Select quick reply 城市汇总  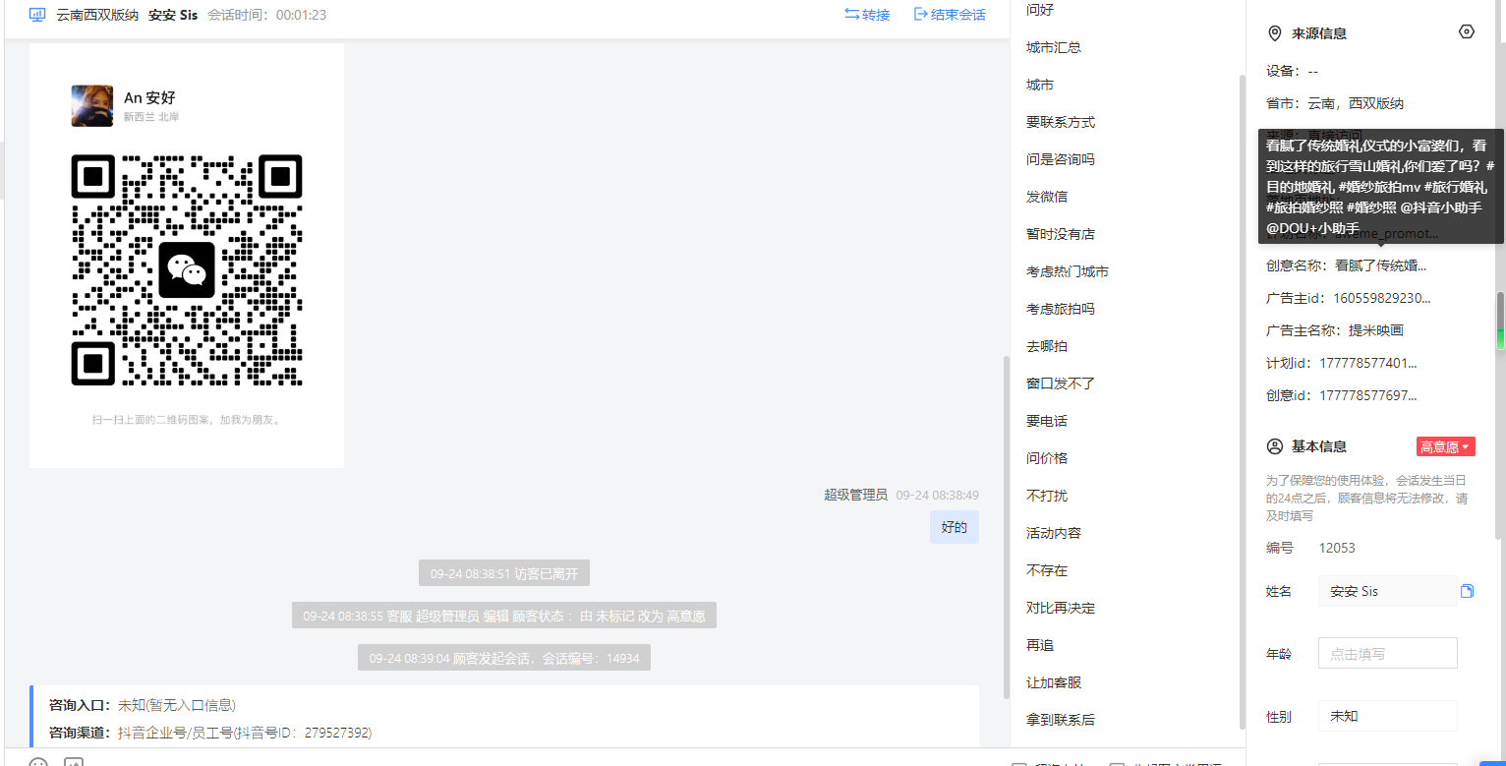click(1054, 47)
